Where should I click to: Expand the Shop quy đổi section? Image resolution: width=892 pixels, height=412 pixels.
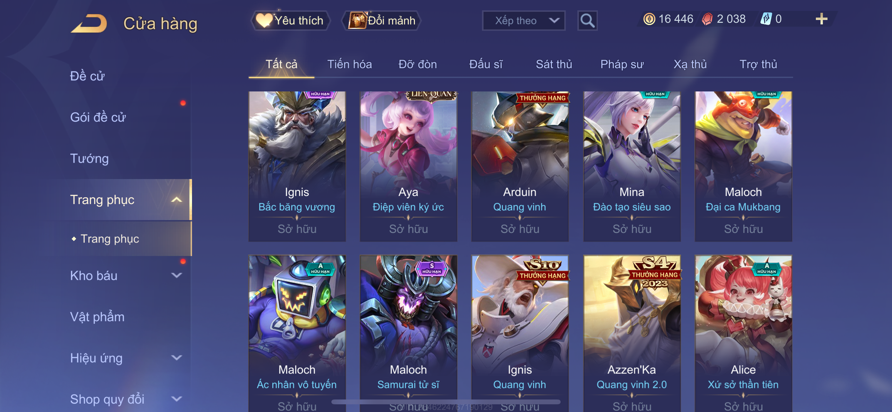177,399
